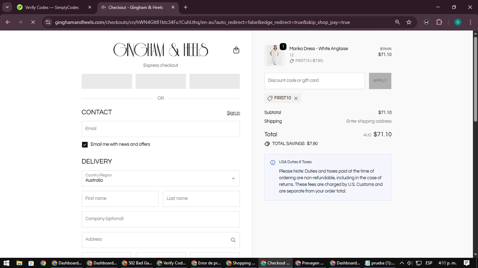Click the browser address bar URL
This screenshot has height=268, width=478.
[x=202, y=22]
